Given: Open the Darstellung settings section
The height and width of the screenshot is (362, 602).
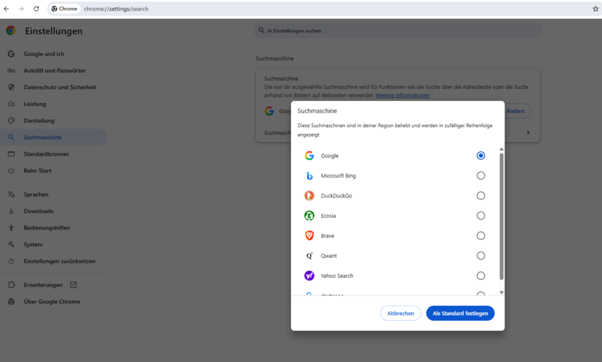Looking at the screenshot, I should 39,120.
